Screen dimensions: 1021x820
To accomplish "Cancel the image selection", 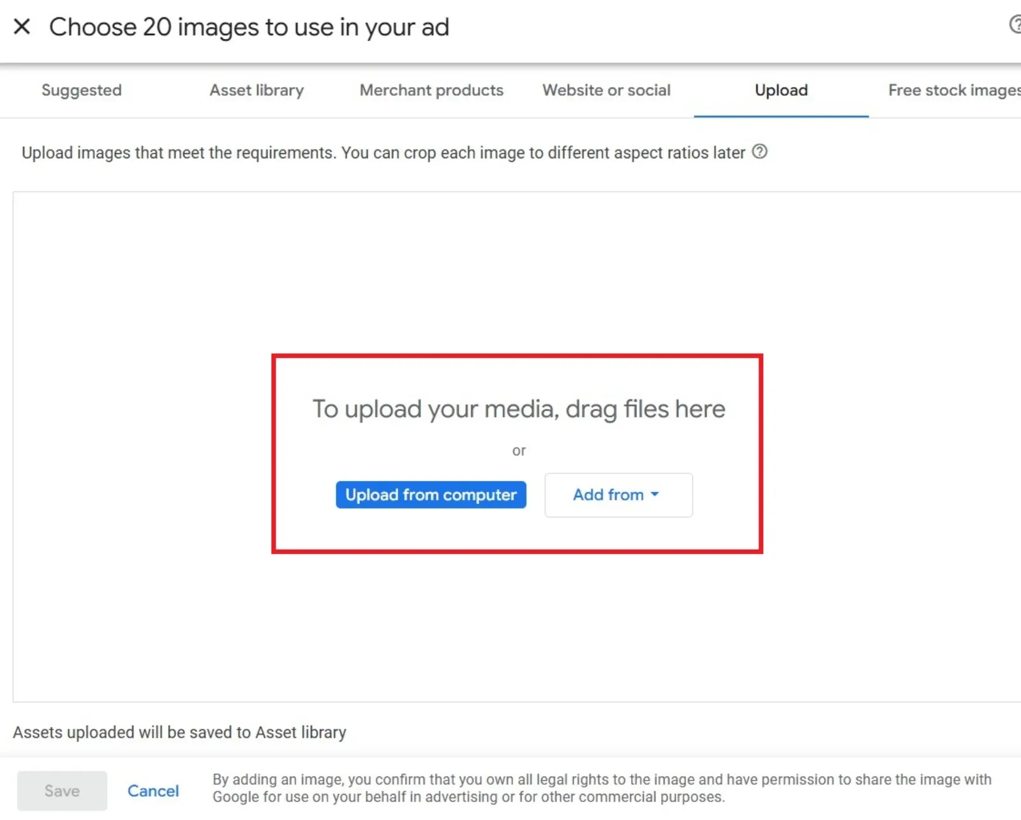I will [153, 791].
